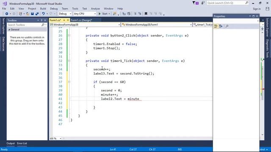Open the Error List tab
The image size is (271, 152).
click(x=22, y=144)
